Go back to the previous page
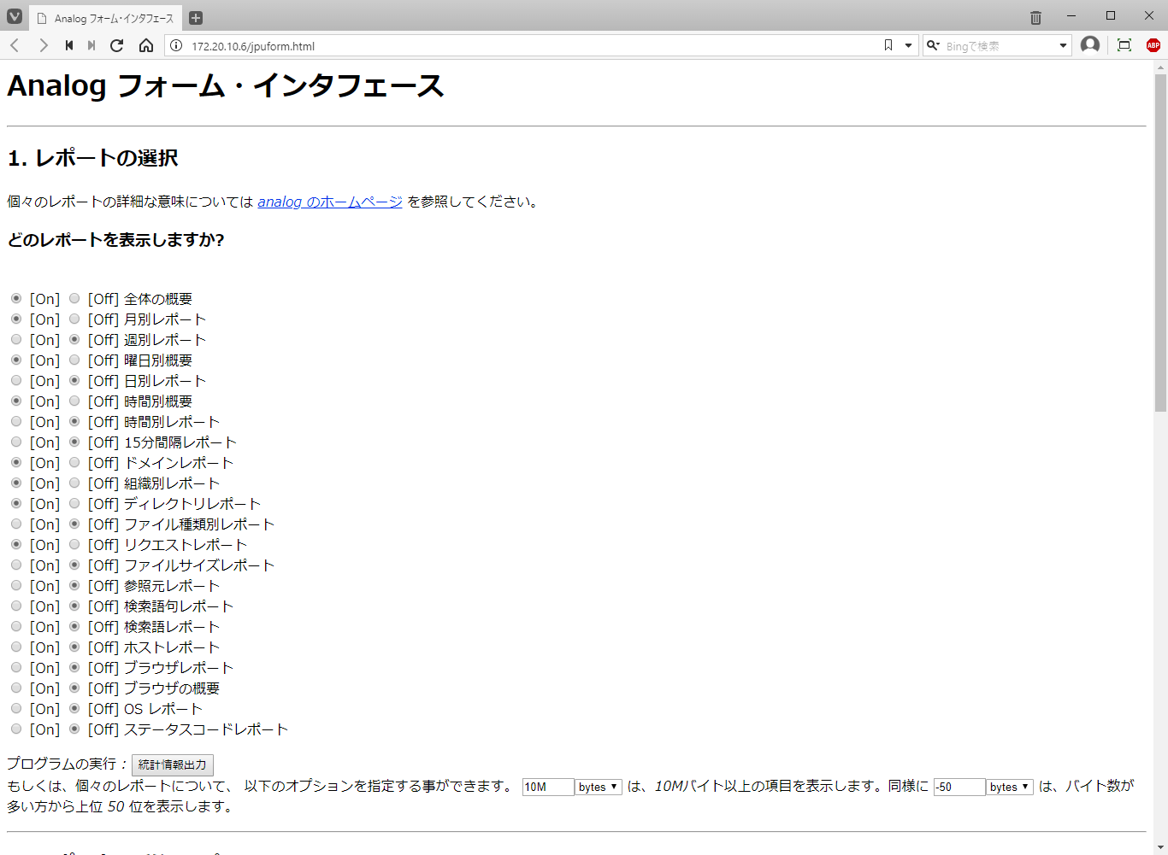Screen dimensions: 1168x855 [x=15, y=45]
